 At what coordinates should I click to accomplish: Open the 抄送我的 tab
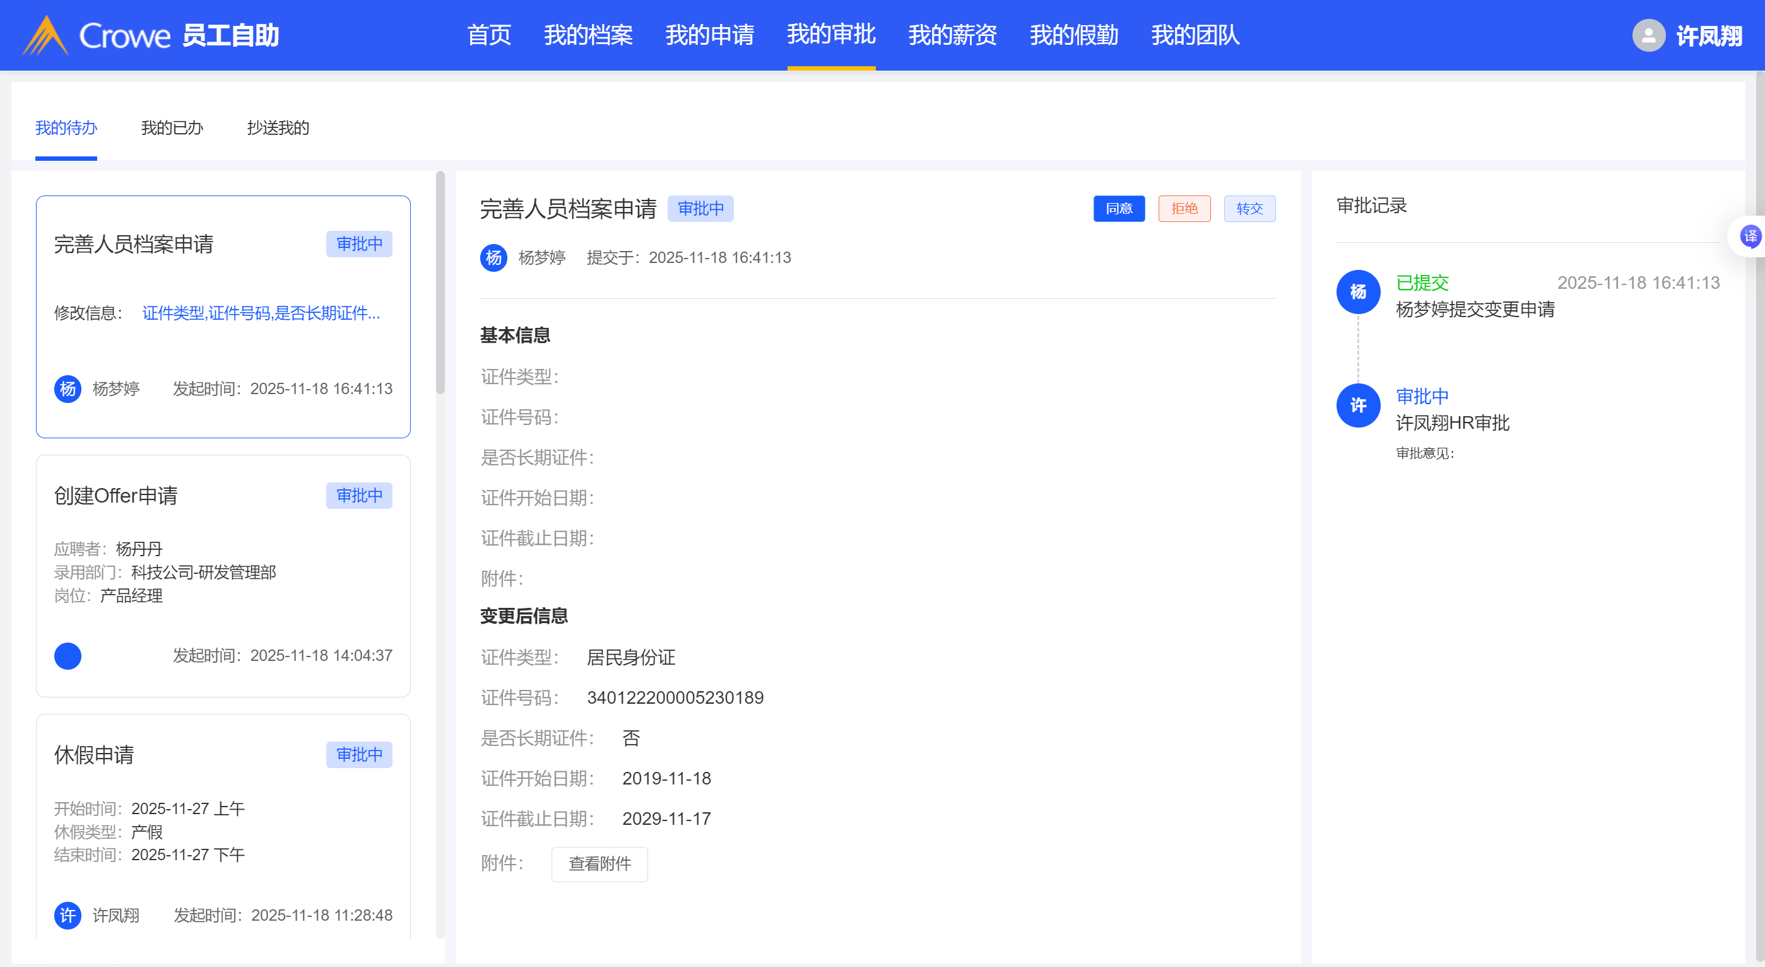(278, 128)
